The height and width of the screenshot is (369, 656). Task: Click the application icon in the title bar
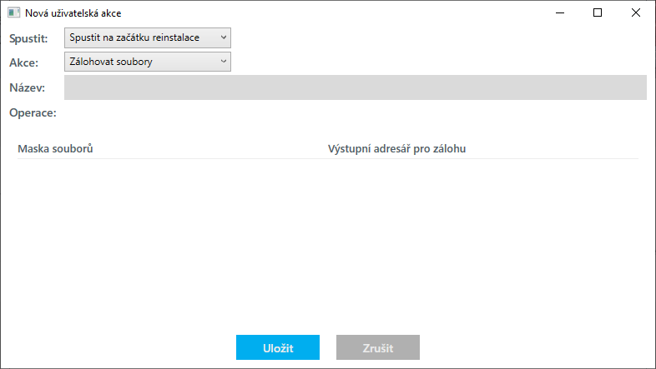(x=13, y=13)
